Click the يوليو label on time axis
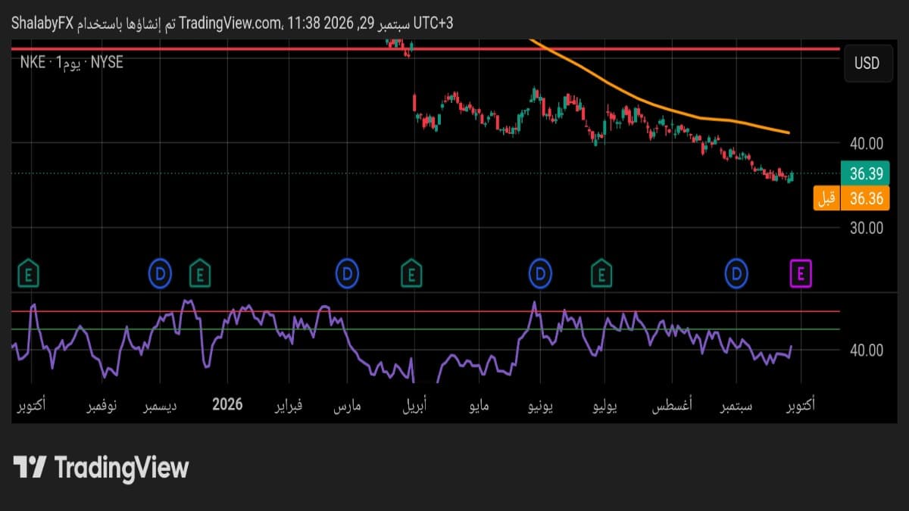Screen dimensions: 909x511 tap(604, 406)
